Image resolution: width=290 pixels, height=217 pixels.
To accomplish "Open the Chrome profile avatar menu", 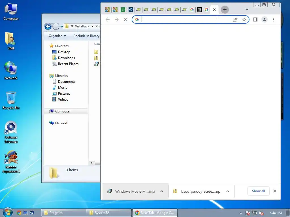I will click(265, 19).
